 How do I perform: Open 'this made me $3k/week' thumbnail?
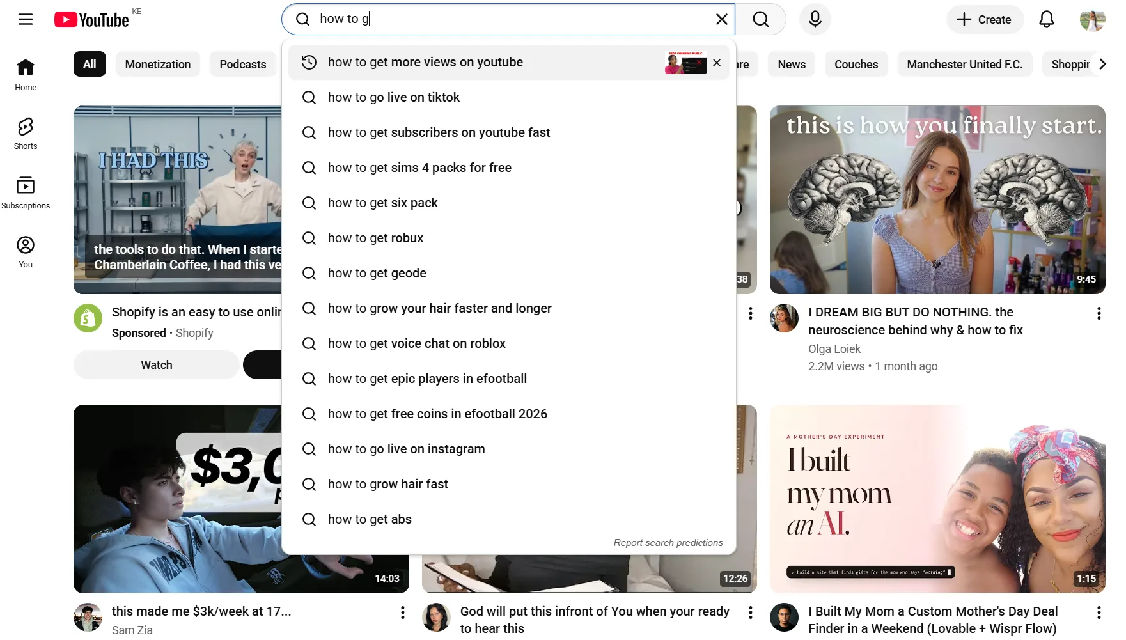click(178, 499)
